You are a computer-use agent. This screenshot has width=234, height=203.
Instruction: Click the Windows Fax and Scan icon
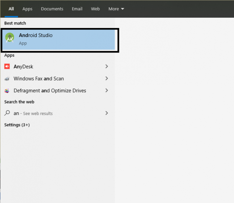(x=7, y=79)
